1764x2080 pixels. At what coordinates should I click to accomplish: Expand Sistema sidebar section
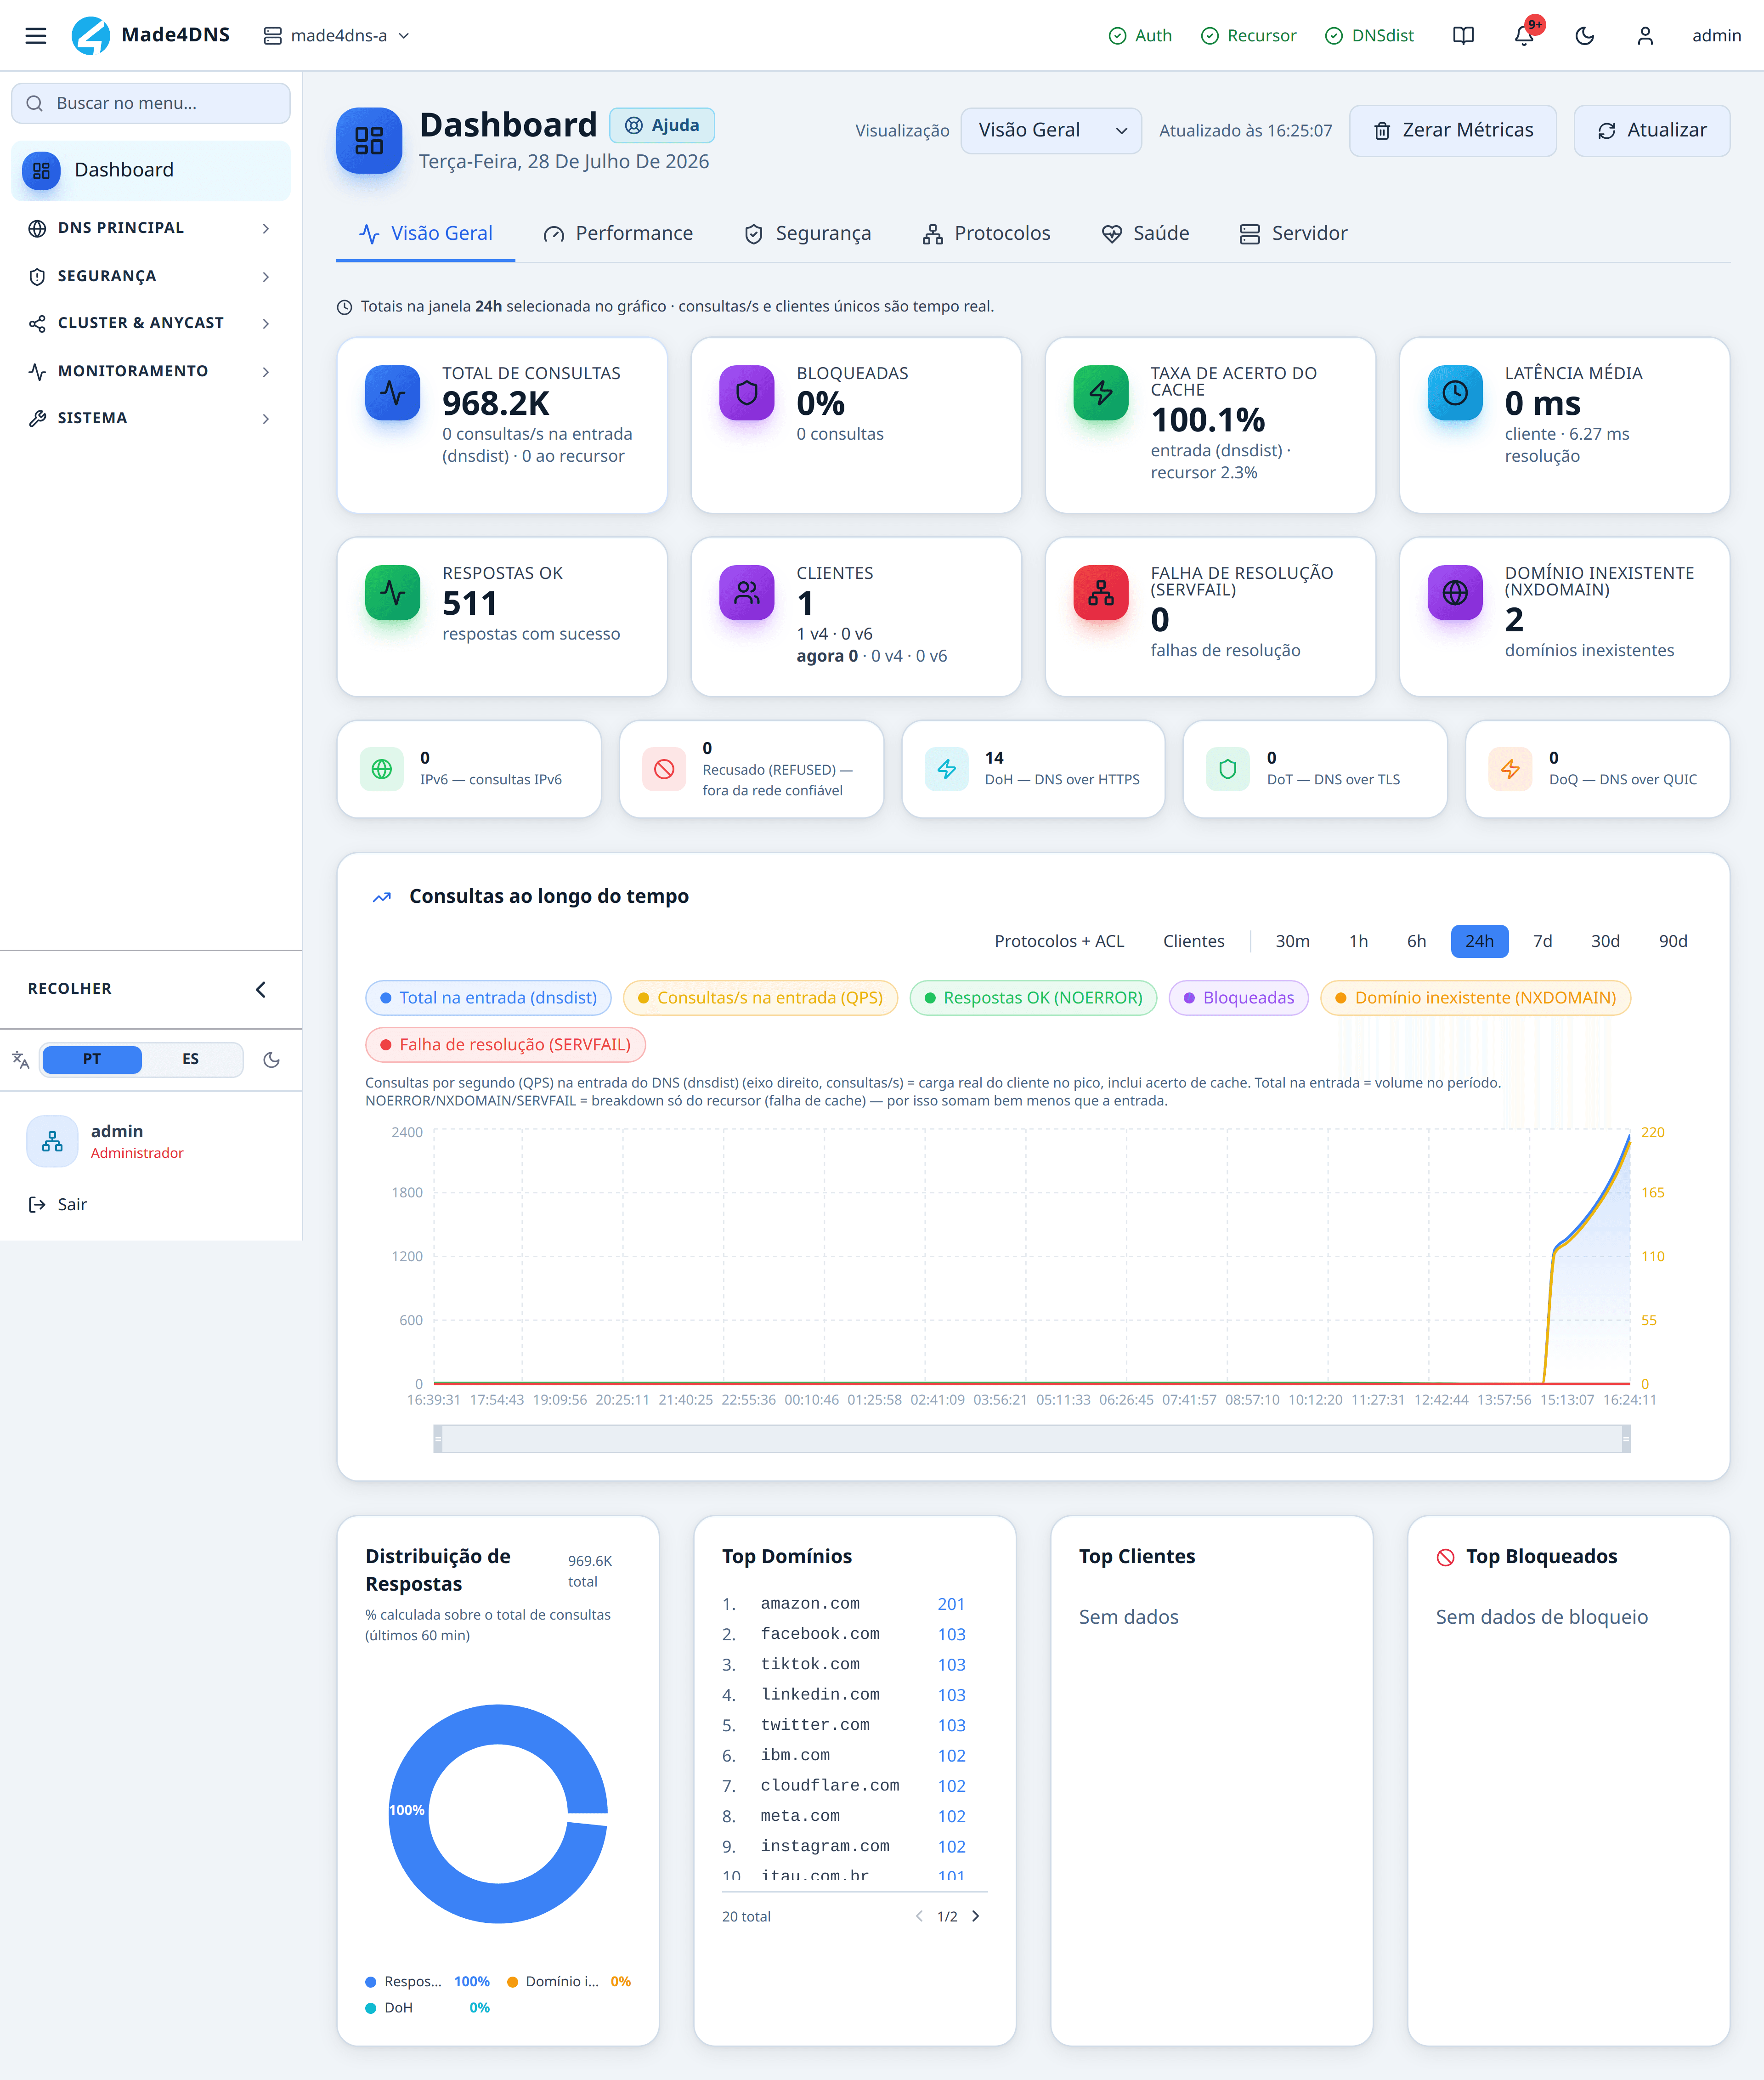[151, 418]
